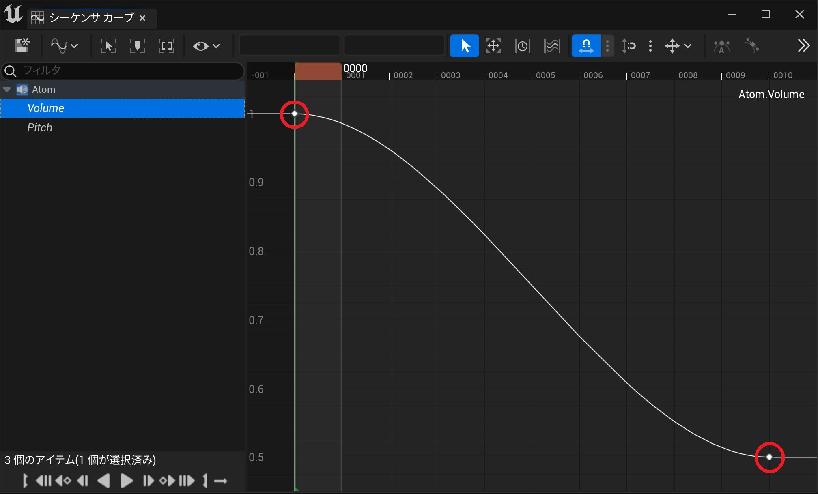Click the シーケンサ カーブ tab
This screenshot has width=818, height=494.
click(91, 18)
